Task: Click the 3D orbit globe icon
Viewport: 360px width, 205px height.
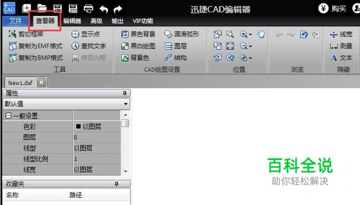Action: click(243, 57)
